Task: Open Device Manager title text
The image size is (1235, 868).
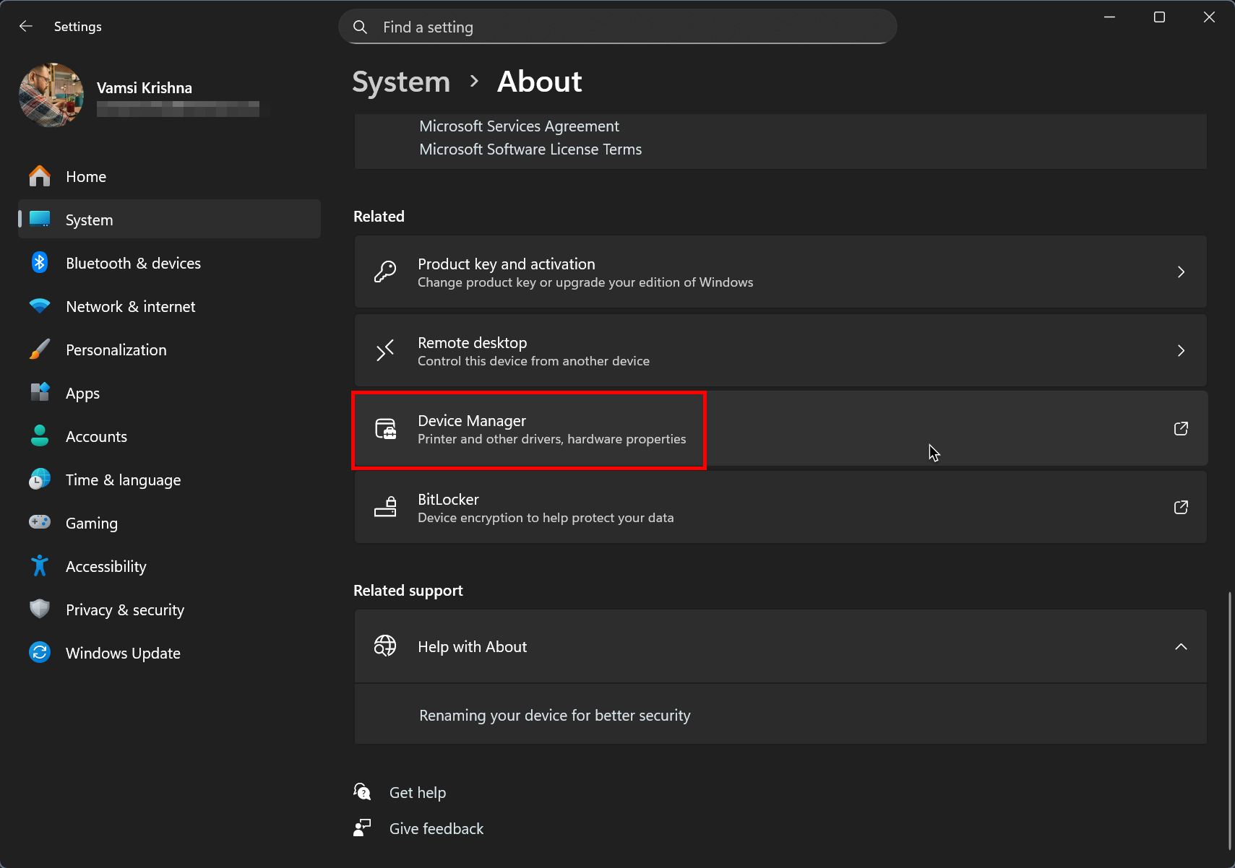Action: (471, 421)
